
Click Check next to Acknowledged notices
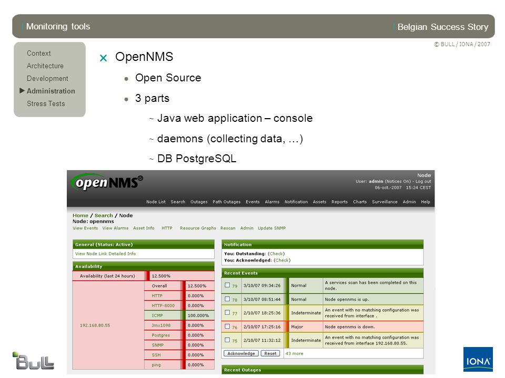click(282, 260)
